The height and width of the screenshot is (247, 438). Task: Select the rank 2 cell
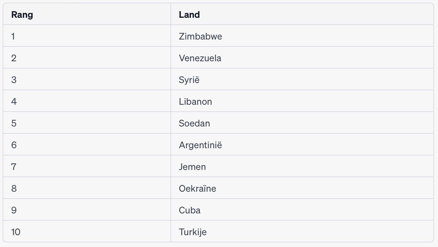[x=14, y=58]
